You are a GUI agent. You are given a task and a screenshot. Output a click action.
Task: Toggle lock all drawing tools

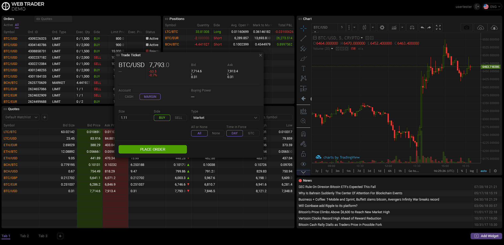(x=303, y=154)
